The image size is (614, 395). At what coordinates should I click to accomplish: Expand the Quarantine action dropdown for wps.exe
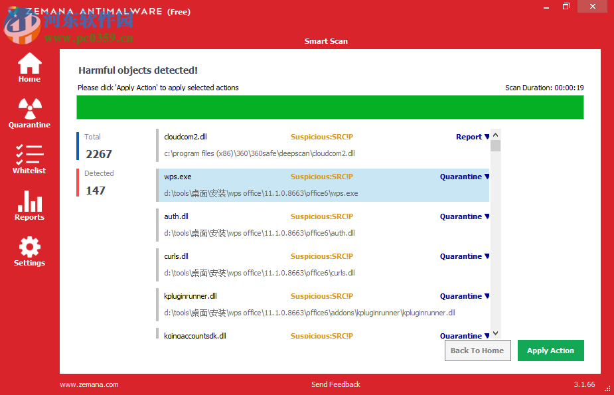point(464,177)
